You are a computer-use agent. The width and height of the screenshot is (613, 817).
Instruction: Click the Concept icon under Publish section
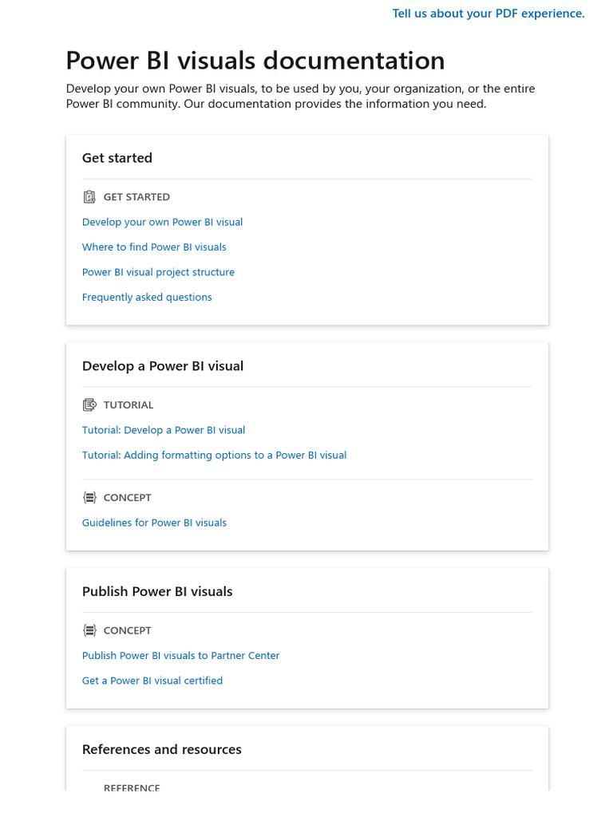(89, 630)
